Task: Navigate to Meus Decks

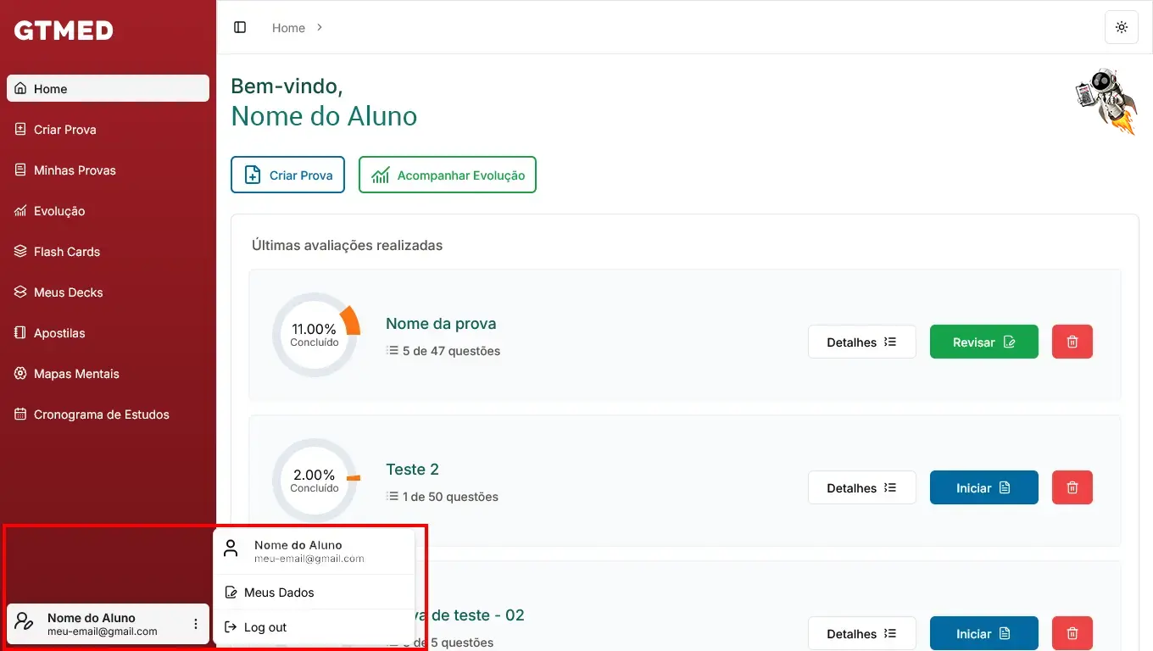Action: [68, 292]
